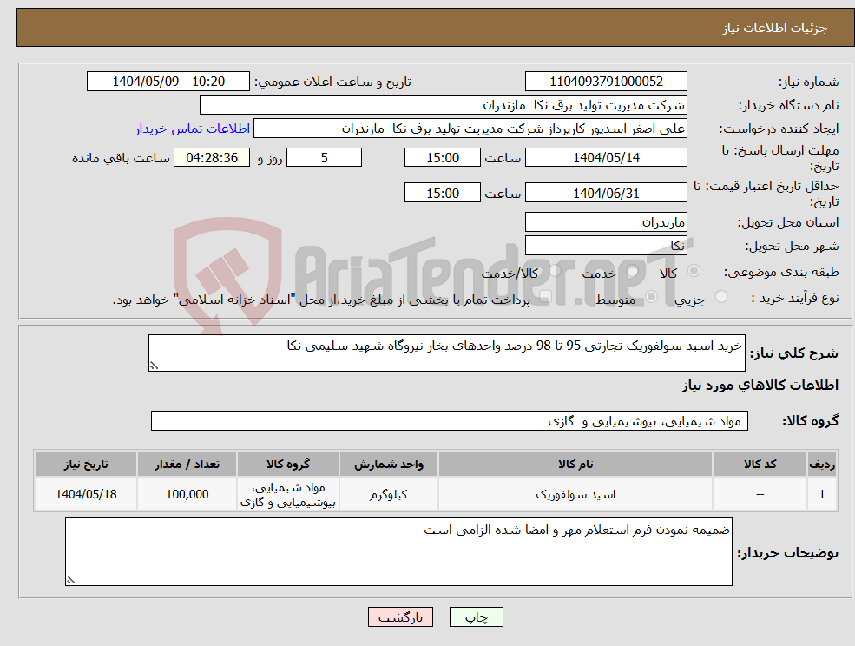Click the اسید سولفوریک item name cell
855x646 pixels.
pyautogui.click(x=575, y=494)
